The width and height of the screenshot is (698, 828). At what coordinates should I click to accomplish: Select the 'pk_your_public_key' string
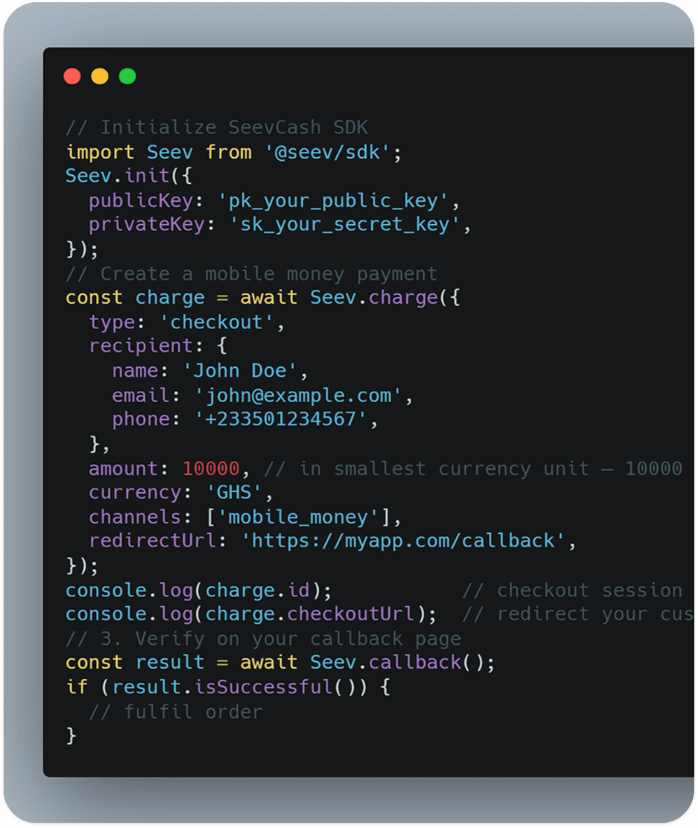pyautogui.click(x=333, y=200)
